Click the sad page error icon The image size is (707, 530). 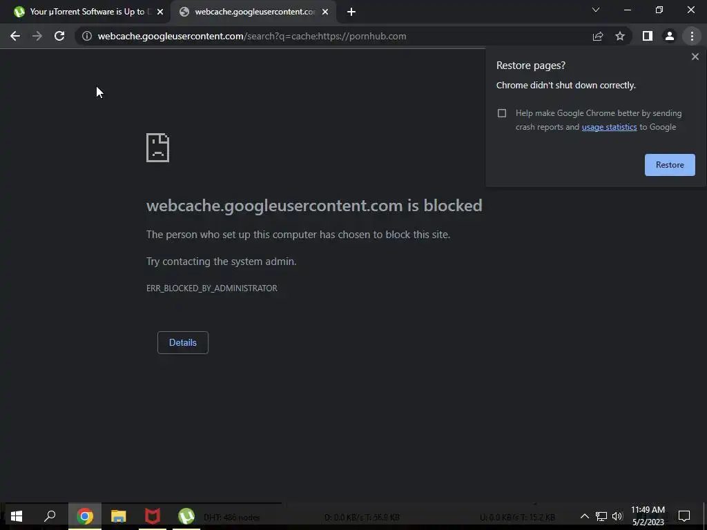click(x=158, y=148)
